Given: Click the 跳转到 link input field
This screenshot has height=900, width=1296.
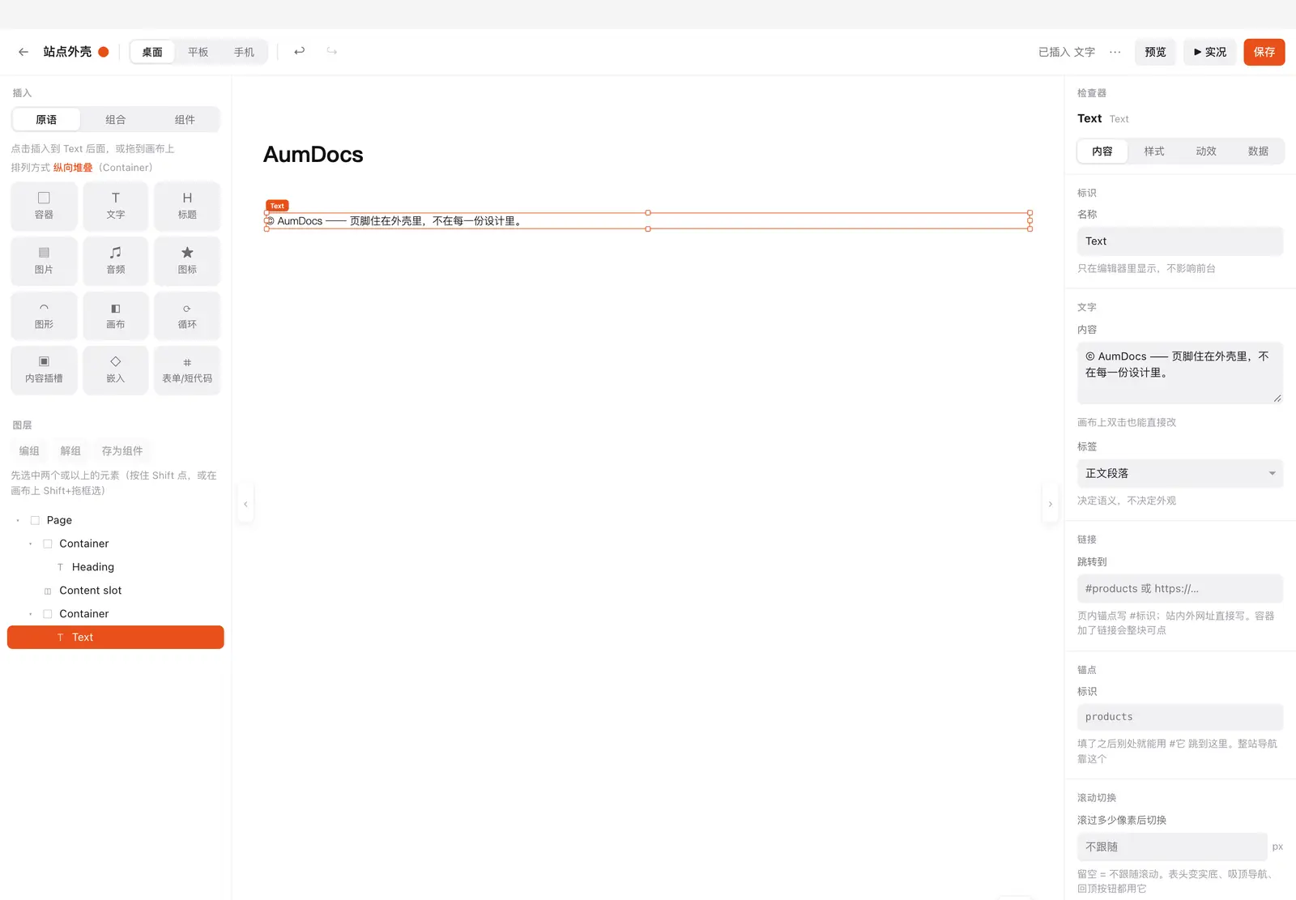Looking at the screenshot, I should [x=1180, y=589].
